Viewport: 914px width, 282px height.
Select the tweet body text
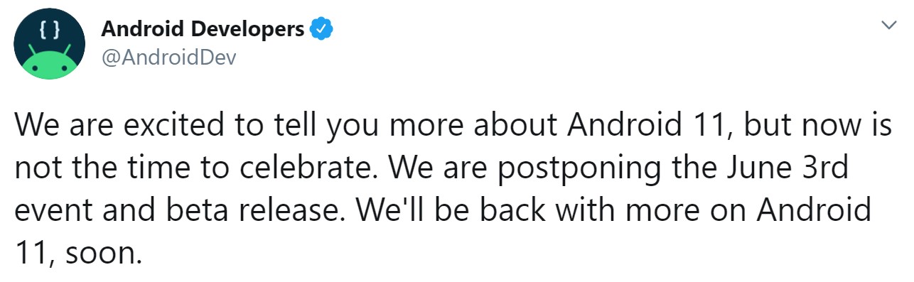click(x=453, y=189)
